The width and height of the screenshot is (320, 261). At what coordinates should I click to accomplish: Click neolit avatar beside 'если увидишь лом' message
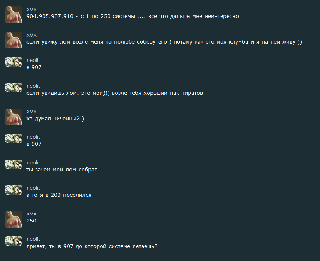pyautogui.click(x=14, y=87)
